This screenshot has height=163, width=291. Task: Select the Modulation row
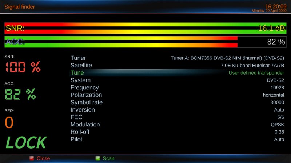coord(177,125)
